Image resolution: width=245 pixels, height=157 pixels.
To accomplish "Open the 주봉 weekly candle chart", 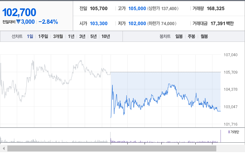I will [x=191, y=36].
